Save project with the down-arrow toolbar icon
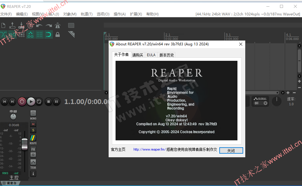This screenshot has height=186, width=302. click(x=21, y=25)
